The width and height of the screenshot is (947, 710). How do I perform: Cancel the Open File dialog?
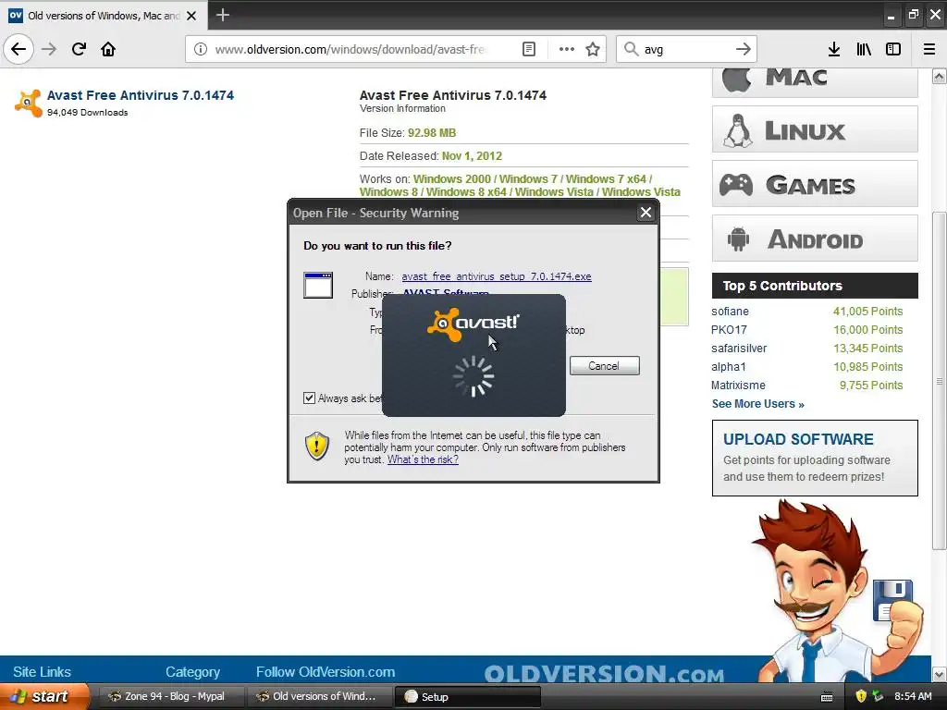tap(605, 366)
